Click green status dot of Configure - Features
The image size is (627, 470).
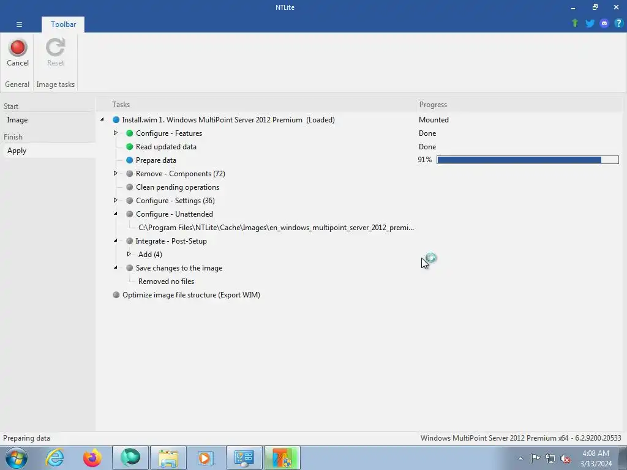pos(130,133)
